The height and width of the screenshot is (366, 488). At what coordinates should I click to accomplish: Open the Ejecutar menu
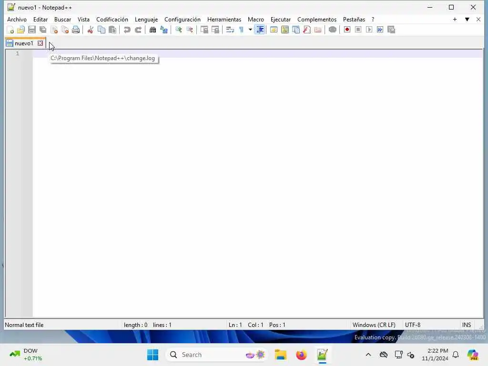pos(280,19)
